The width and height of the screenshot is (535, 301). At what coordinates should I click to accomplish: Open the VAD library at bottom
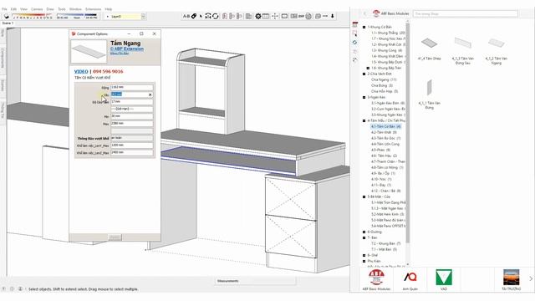tap(444, 280)
